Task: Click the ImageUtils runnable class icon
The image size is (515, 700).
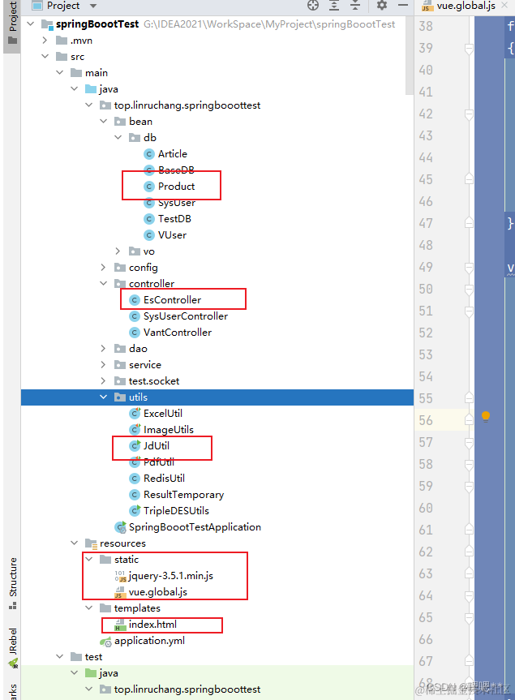Action: pyautogui.click(x=135, y=429)
